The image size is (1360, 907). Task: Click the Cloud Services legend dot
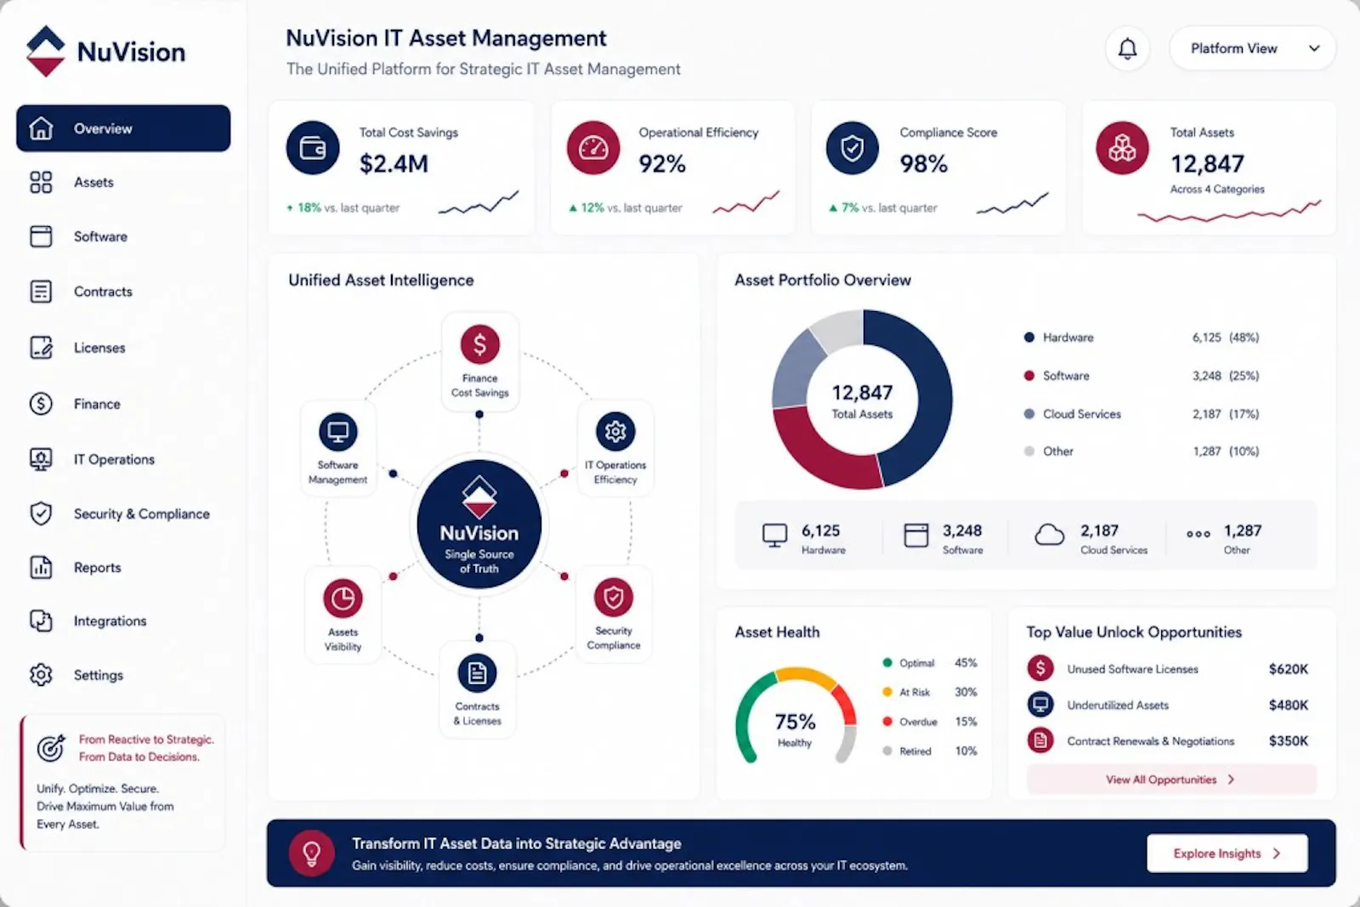pyautogui.click(x=1029, y=414)
